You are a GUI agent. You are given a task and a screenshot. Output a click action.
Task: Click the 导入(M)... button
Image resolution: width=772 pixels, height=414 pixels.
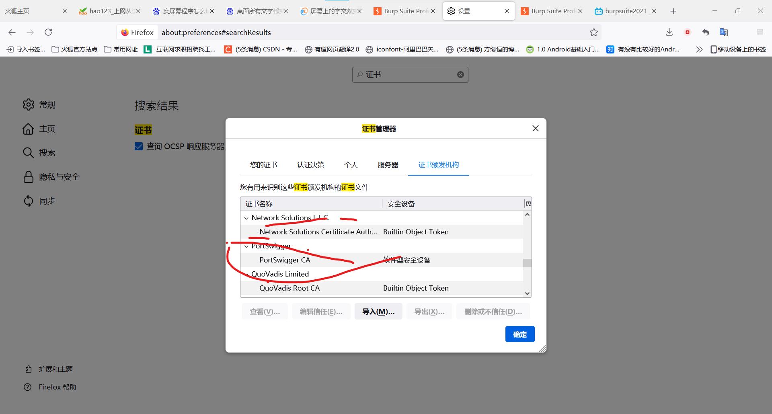(378, 312)
